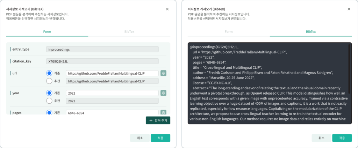Click the 항목 추가 button to add a field
The height and width of the screenshot is (148, 358).
pyautogui.click(x=158, y=120)
